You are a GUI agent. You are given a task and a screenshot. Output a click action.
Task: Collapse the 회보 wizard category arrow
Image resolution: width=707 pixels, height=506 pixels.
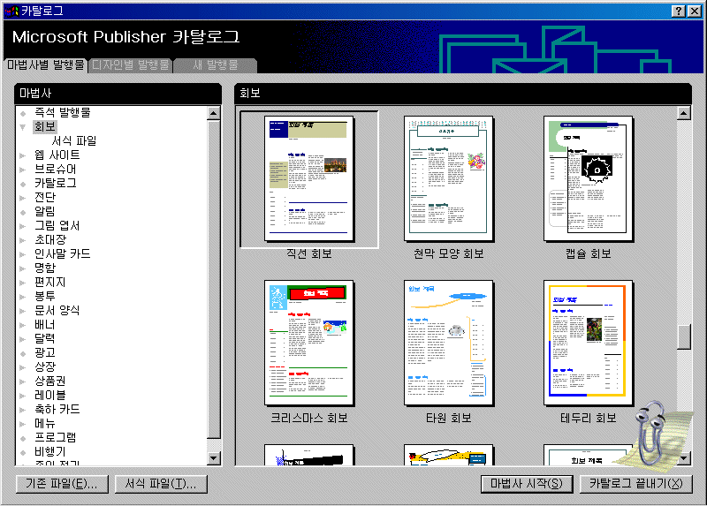pos(23,127)
